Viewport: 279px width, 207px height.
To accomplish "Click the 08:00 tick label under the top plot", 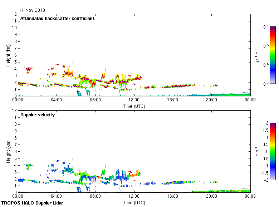I will tap(95, 100).
